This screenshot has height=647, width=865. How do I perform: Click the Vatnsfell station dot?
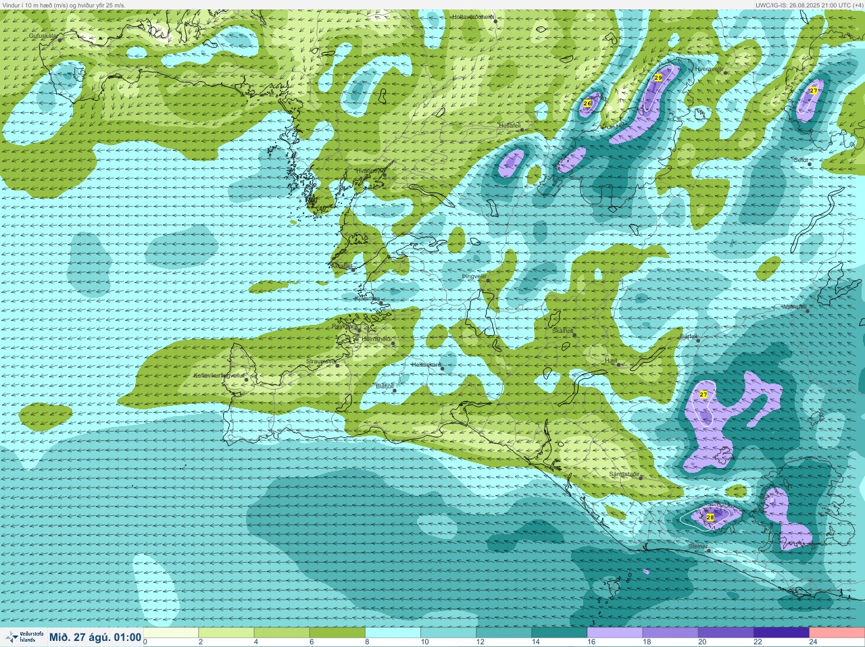807,311
